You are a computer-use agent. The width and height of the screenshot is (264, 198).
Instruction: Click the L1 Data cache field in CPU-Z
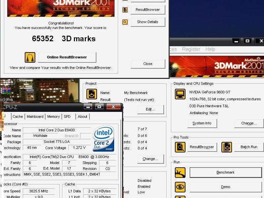(x=100, y=191)
